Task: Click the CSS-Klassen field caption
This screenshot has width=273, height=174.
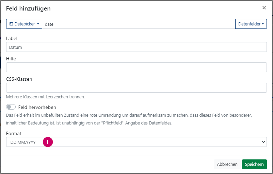Action: (19, 79)
